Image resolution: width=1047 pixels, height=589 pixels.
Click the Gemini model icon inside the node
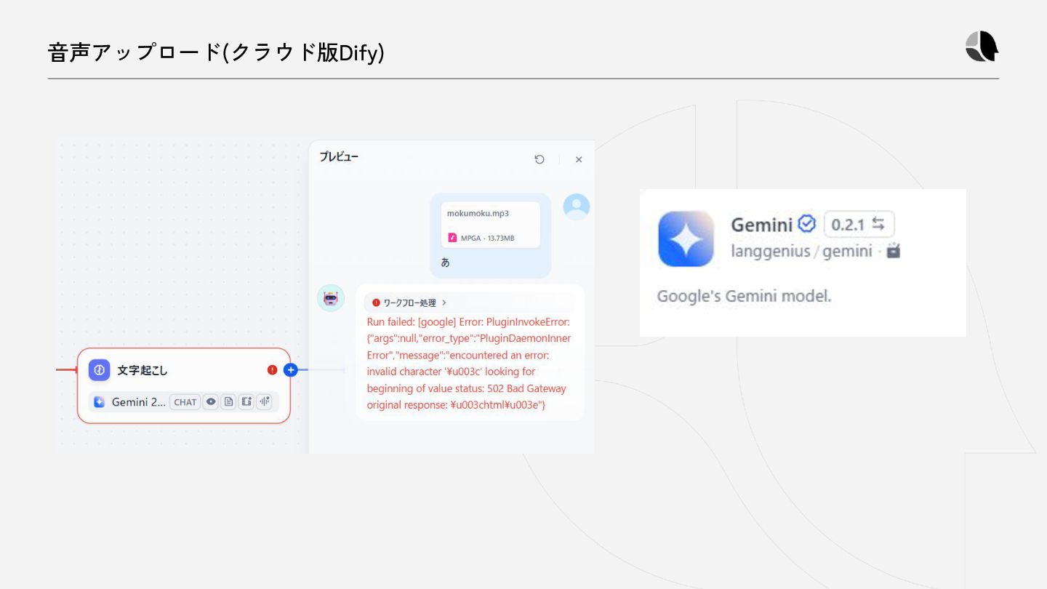[100, 402]
